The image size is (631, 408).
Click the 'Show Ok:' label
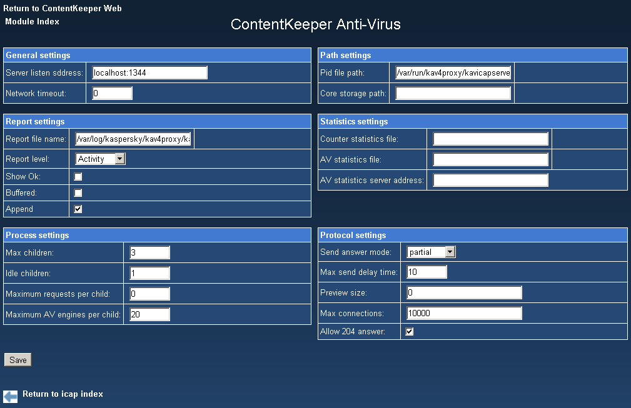23,176
